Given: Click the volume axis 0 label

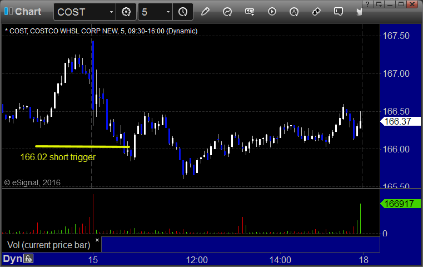Looking at the screenshot, I should (385, 234).
